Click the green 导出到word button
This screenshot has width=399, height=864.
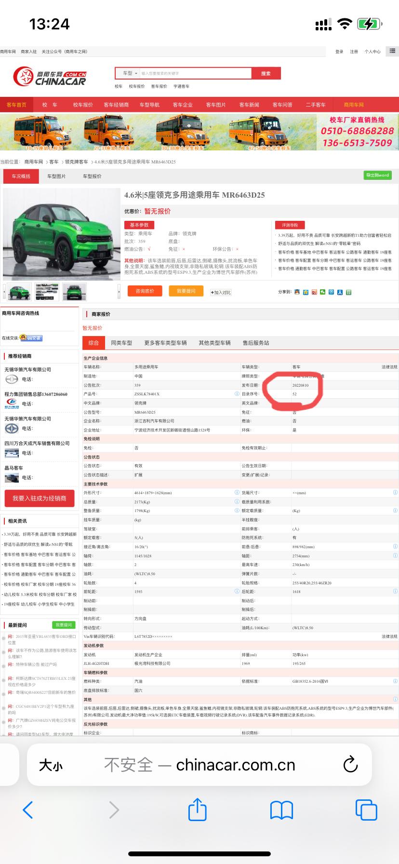(x=377, y=175)
